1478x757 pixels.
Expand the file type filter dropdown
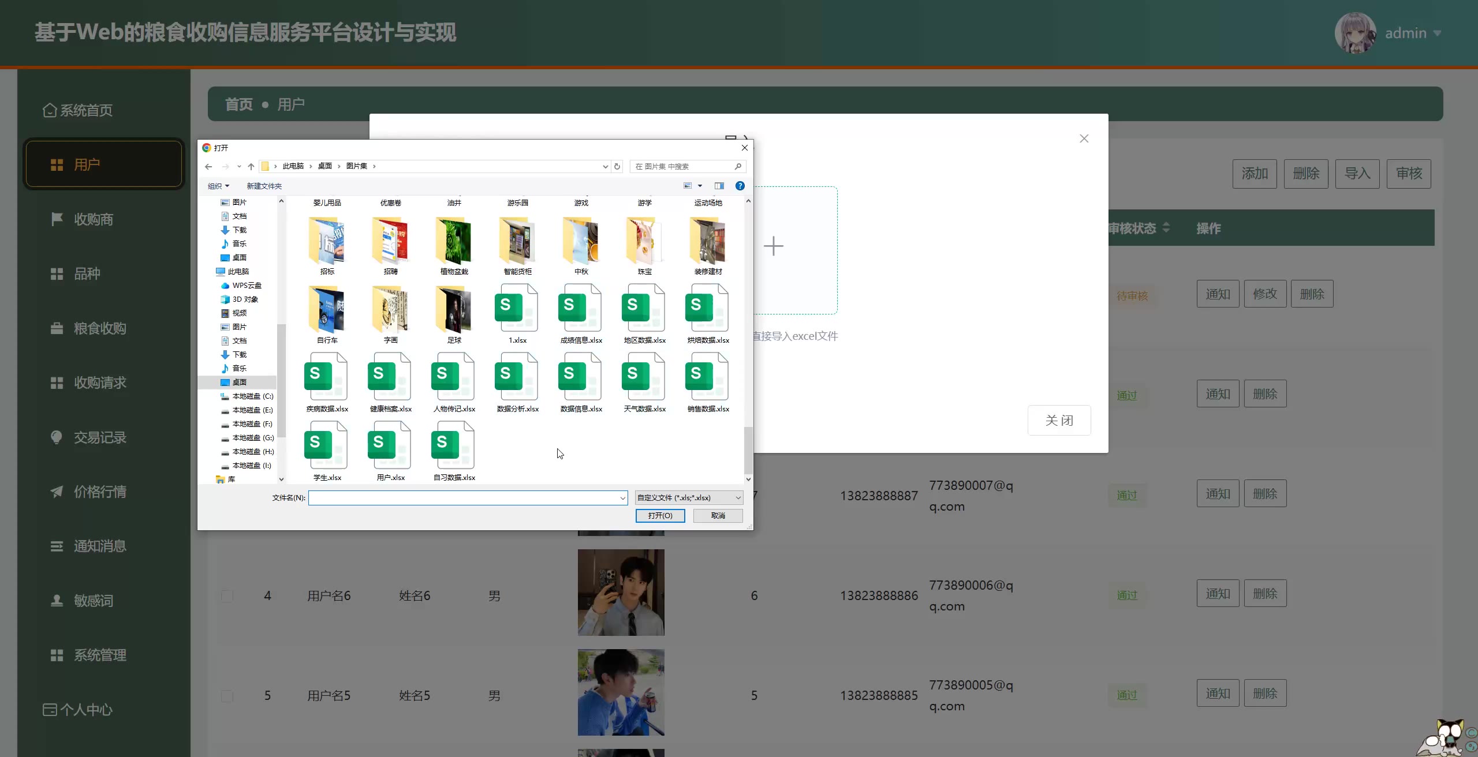coord(738,497)
